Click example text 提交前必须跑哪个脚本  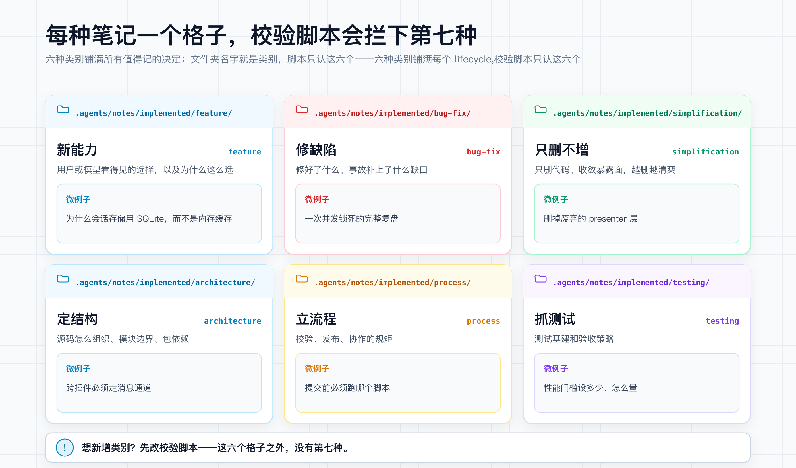(347, 388)
